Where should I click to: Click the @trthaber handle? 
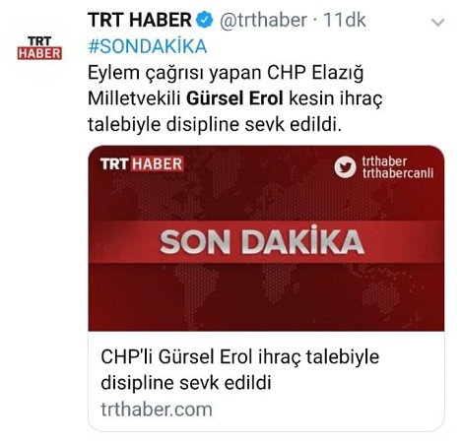pyautogui.click(x=263, y=20)
